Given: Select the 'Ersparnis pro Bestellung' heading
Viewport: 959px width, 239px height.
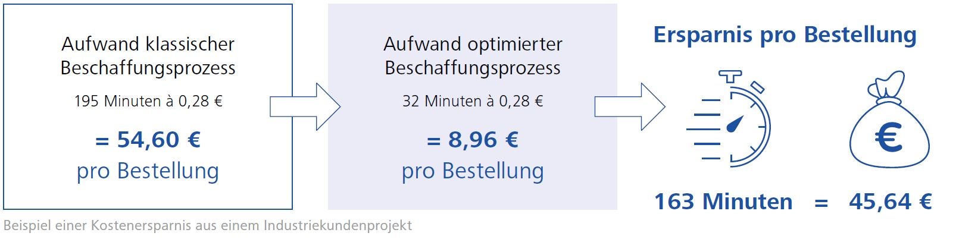Looking at the screenshot, I should point(785,34).
